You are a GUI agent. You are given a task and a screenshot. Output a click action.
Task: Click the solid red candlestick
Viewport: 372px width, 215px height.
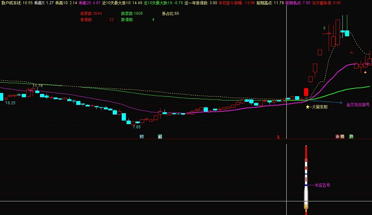point(306,92)
